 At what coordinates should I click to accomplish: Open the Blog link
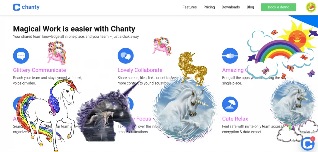250,7
